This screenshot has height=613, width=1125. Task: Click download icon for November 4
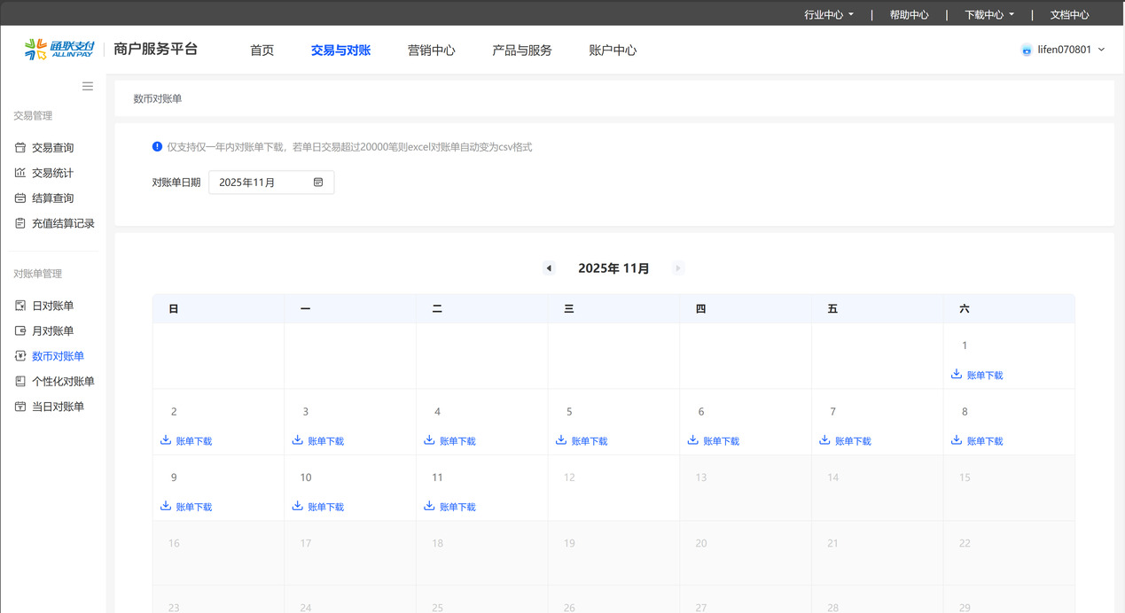(x=429, y=440)
